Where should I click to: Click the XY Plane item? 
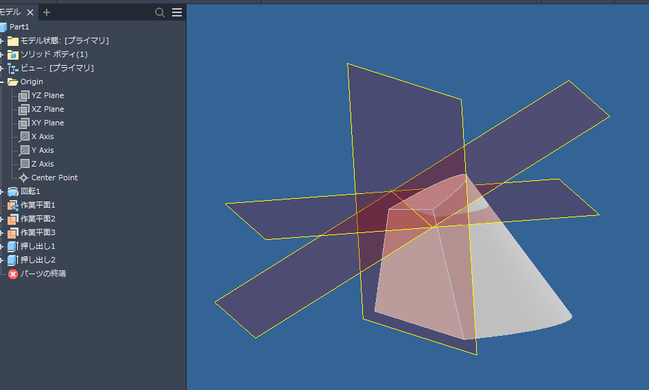coord(47,123)
